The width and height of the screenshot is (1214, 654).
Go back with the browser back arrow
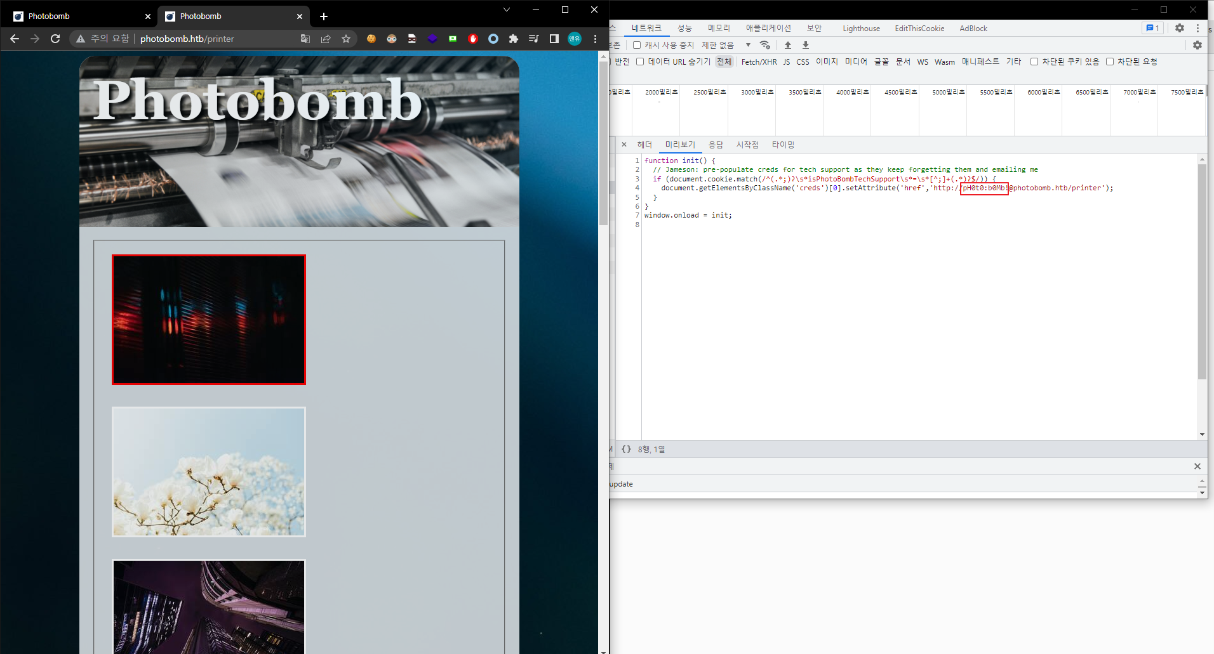coord(14,39)
